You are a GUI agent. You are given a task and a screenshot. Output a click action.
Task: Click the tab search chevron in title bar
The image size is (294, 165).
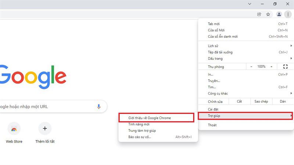point(250,4)
